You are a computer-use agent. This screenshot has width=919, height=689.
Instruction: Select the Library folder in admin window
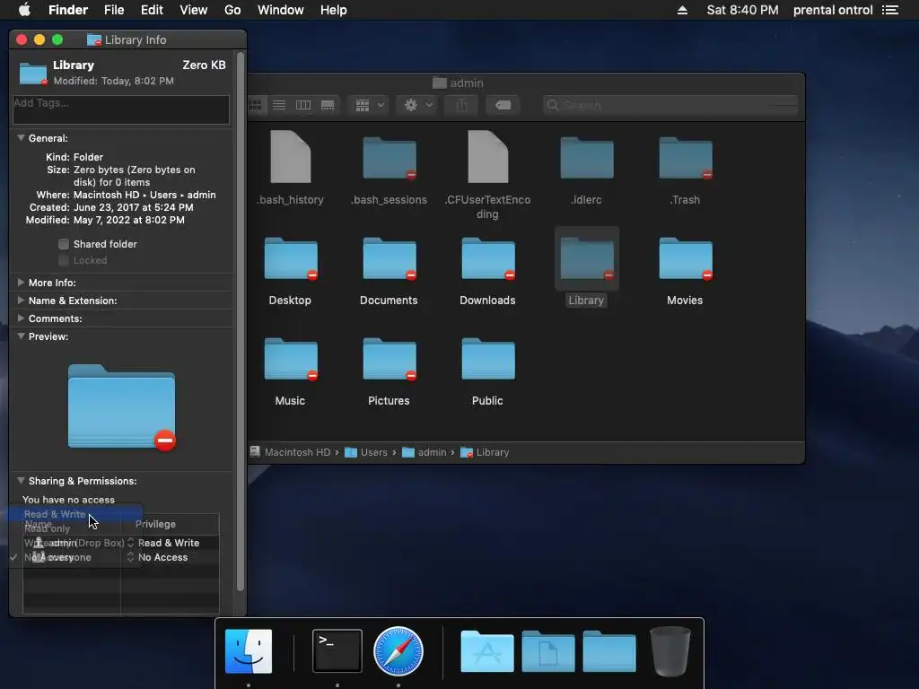click(x=587, y=259)
